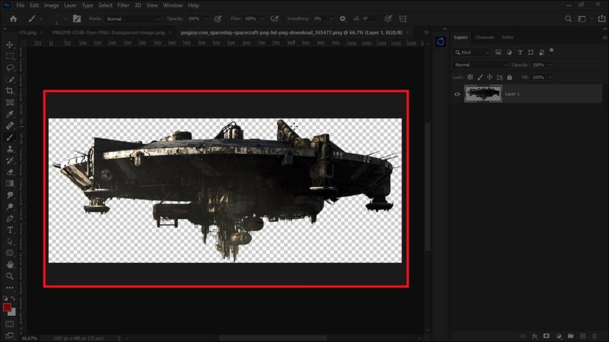The image size is (609, 342).
Task: Open the layer blend mode Normal dropdown
Action: [x=481, y=65]
